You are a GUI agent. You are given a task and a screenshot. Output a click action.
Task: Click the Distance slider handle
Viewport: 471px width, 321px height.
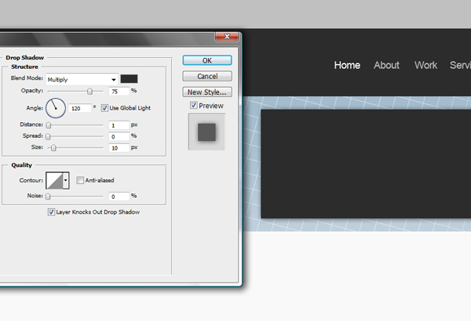[x=49, y=124]
